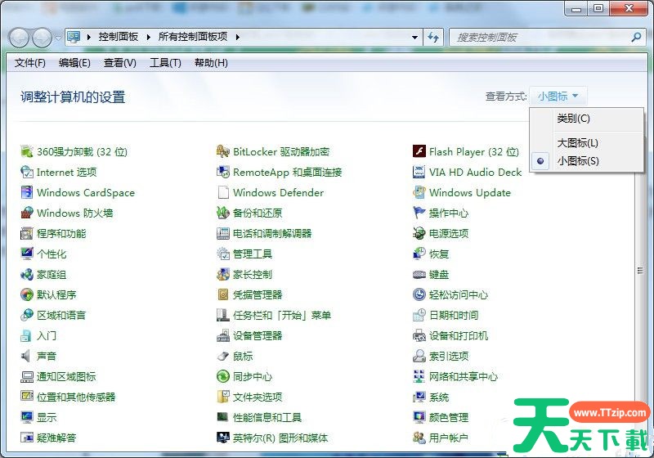Open the 设备管理器 icon
654x458 pixels.
(x=223, y=336)
